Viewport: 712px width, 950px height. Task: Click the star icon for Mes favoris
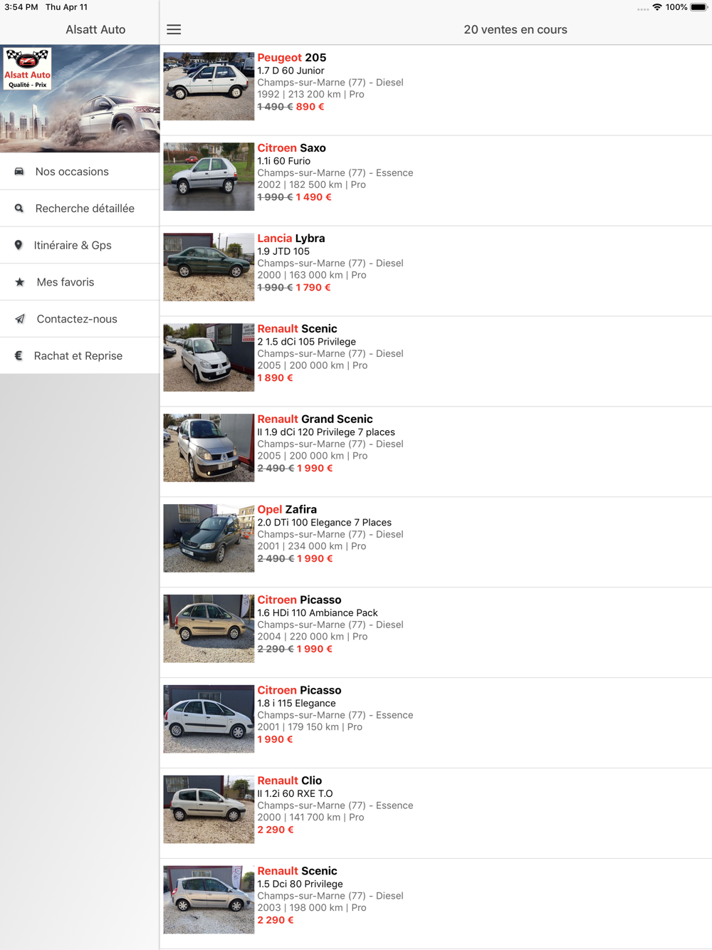pyautogui.click(x=20, y=282)
